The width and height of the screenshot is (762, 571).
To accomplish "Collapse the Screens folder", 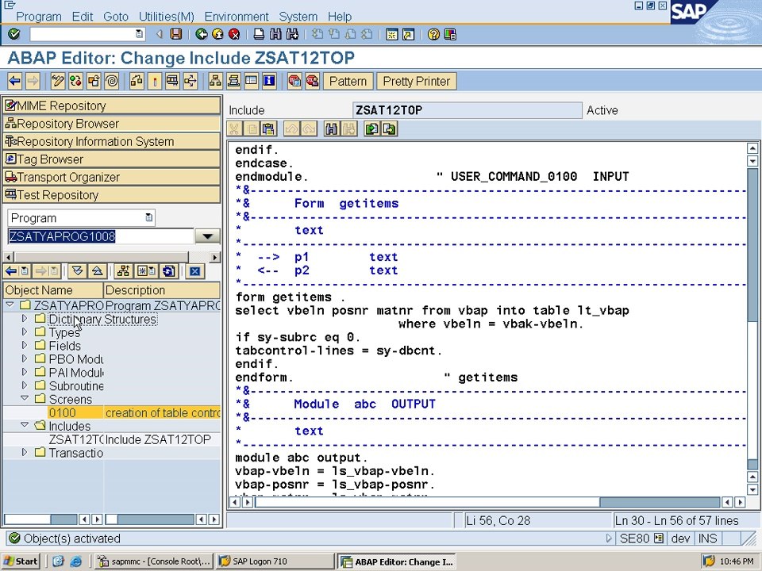I will pyautogui.click(x=25, y=399).
